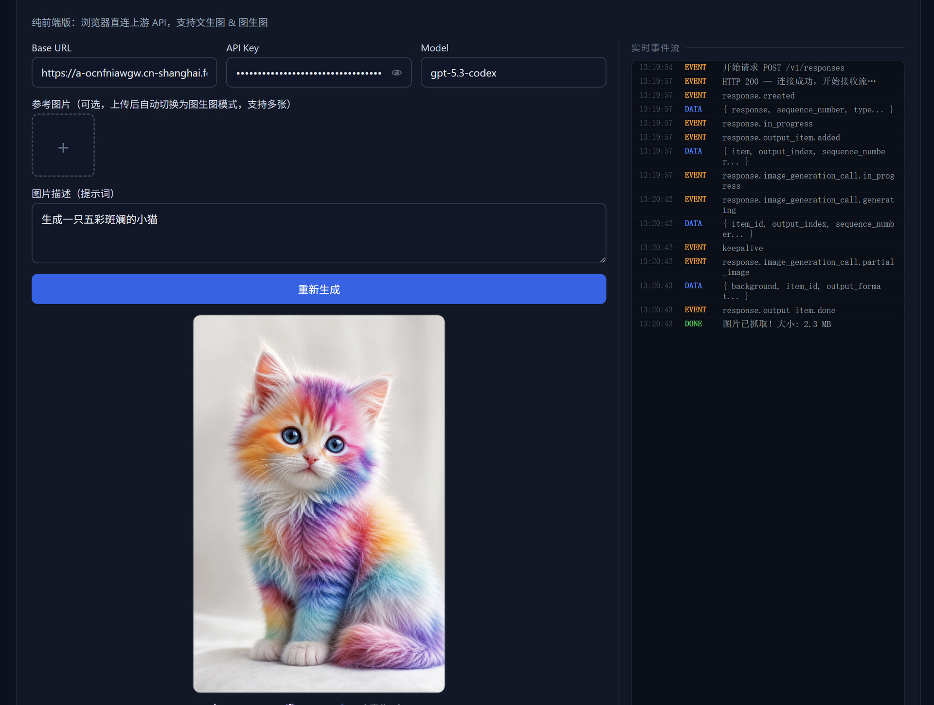Click the response.created event row
This screenshot has width=934, height=705.
coord(768,95)
